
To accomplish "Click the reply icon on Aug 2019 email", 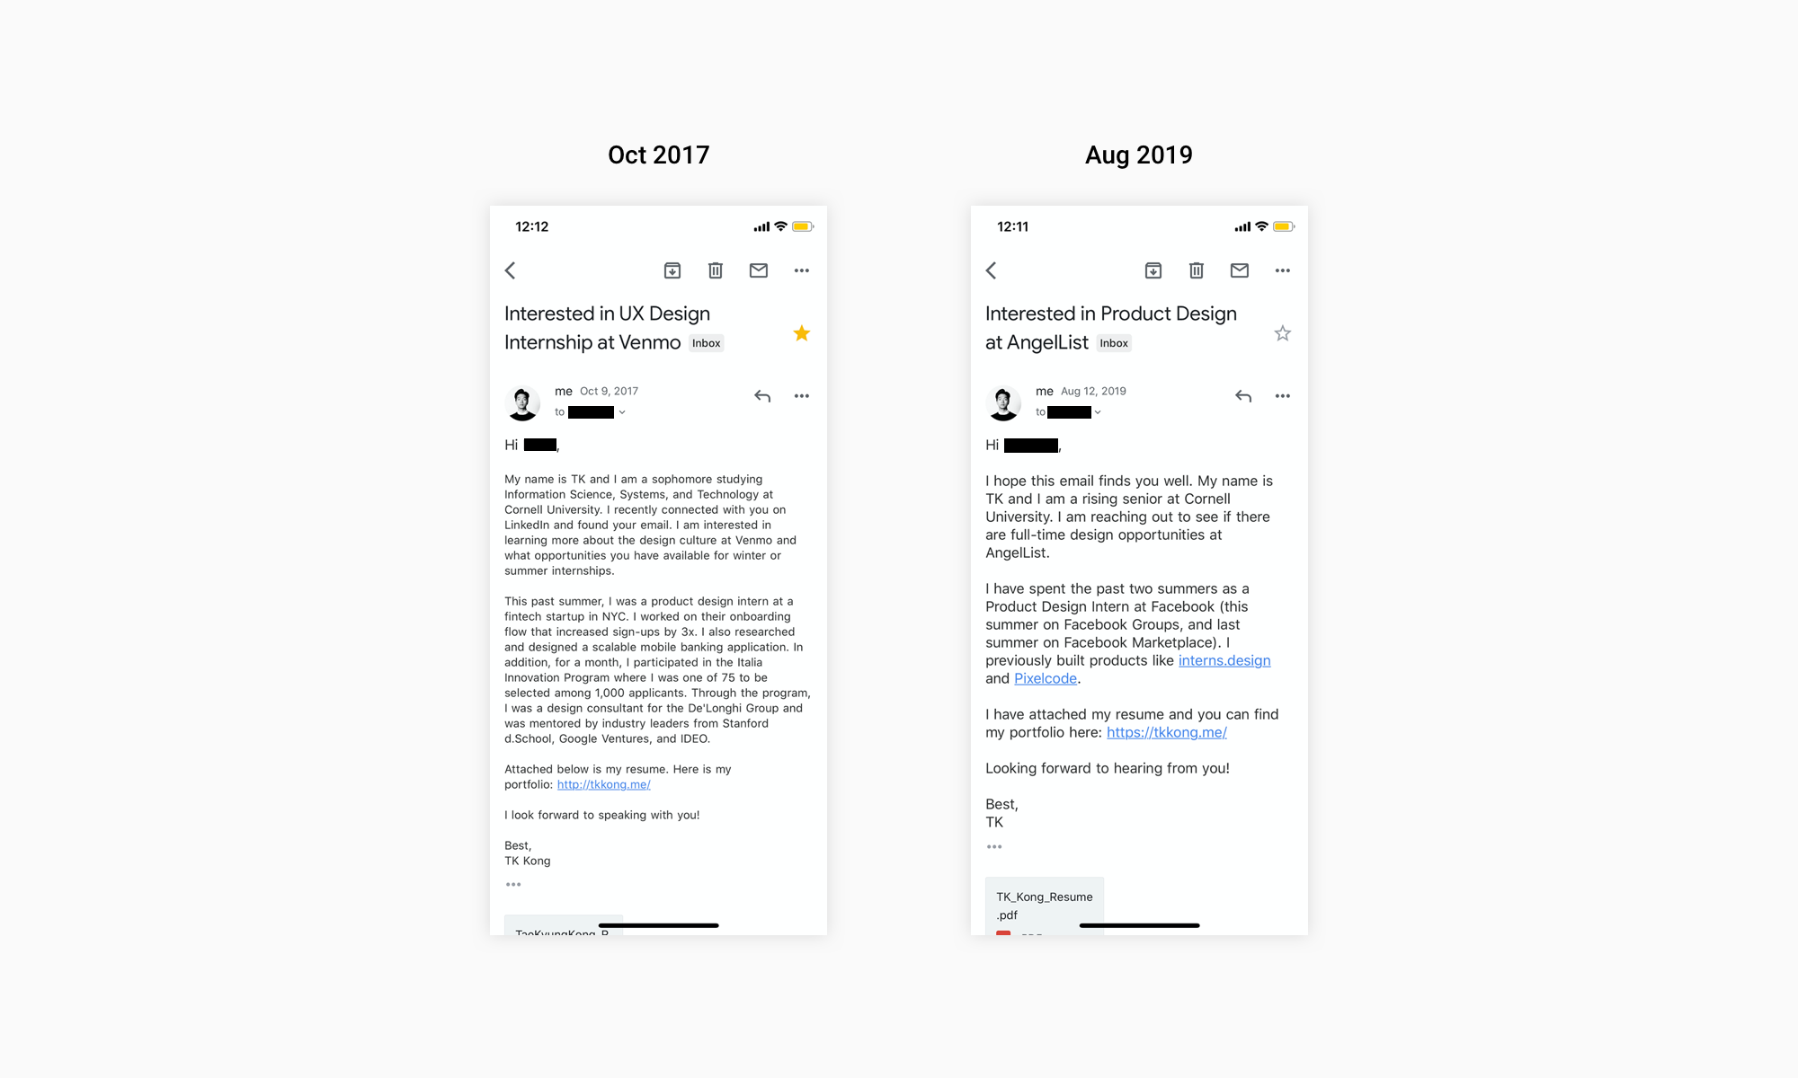I will pos(1242,394).
